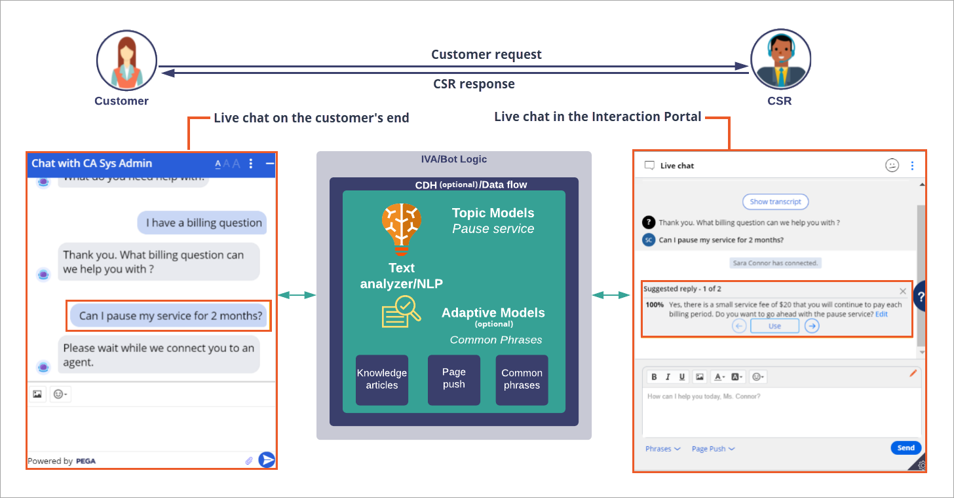Open the emoji picker dropdown in CSR editor
Screen dimensions: 954x498
pos(758,377)
